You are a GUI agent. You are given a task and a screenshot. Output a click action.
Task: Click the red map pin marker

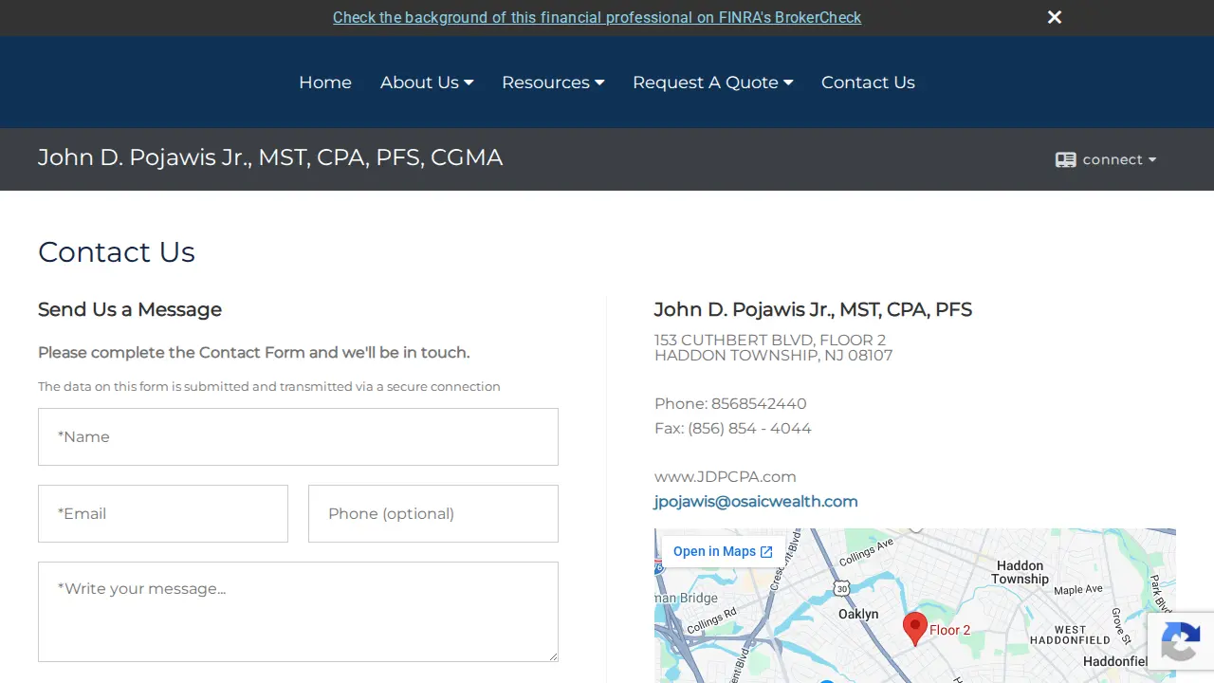tap(914, 628)
